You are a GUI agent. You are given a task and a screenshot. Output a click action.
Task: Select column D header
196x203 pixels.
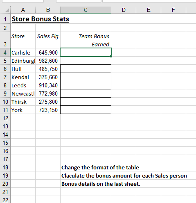coord(124,10)
